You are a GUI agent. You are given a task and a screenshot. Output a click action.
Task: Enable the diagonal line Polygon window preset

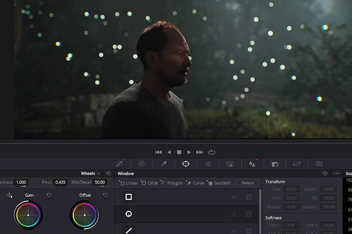[x=129, y=230]
